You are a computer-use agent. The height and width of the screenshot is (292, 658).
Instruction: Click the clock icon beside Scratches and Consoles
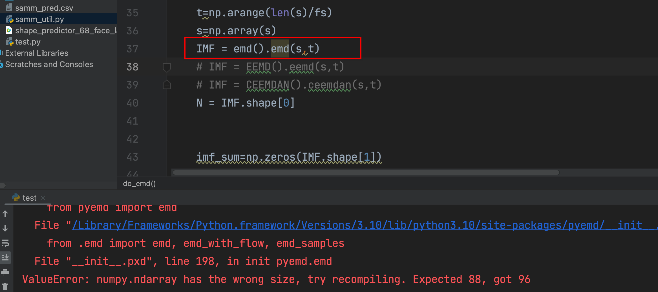click(2, 64)
